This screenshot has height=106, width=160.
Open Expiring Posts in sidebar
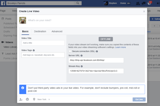click(x=10, y=36)
